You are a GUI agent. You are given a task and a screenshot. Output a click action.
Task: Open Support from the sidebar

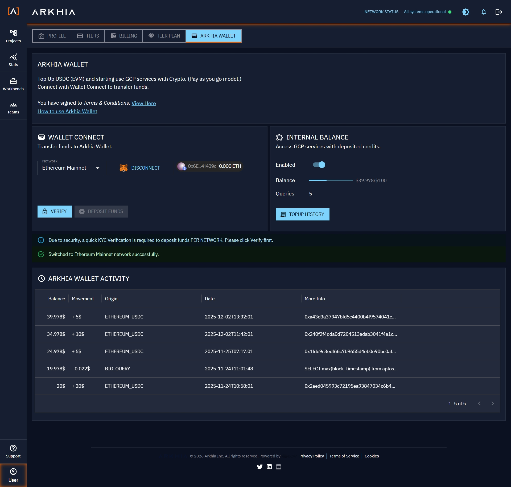pos(13,451)
